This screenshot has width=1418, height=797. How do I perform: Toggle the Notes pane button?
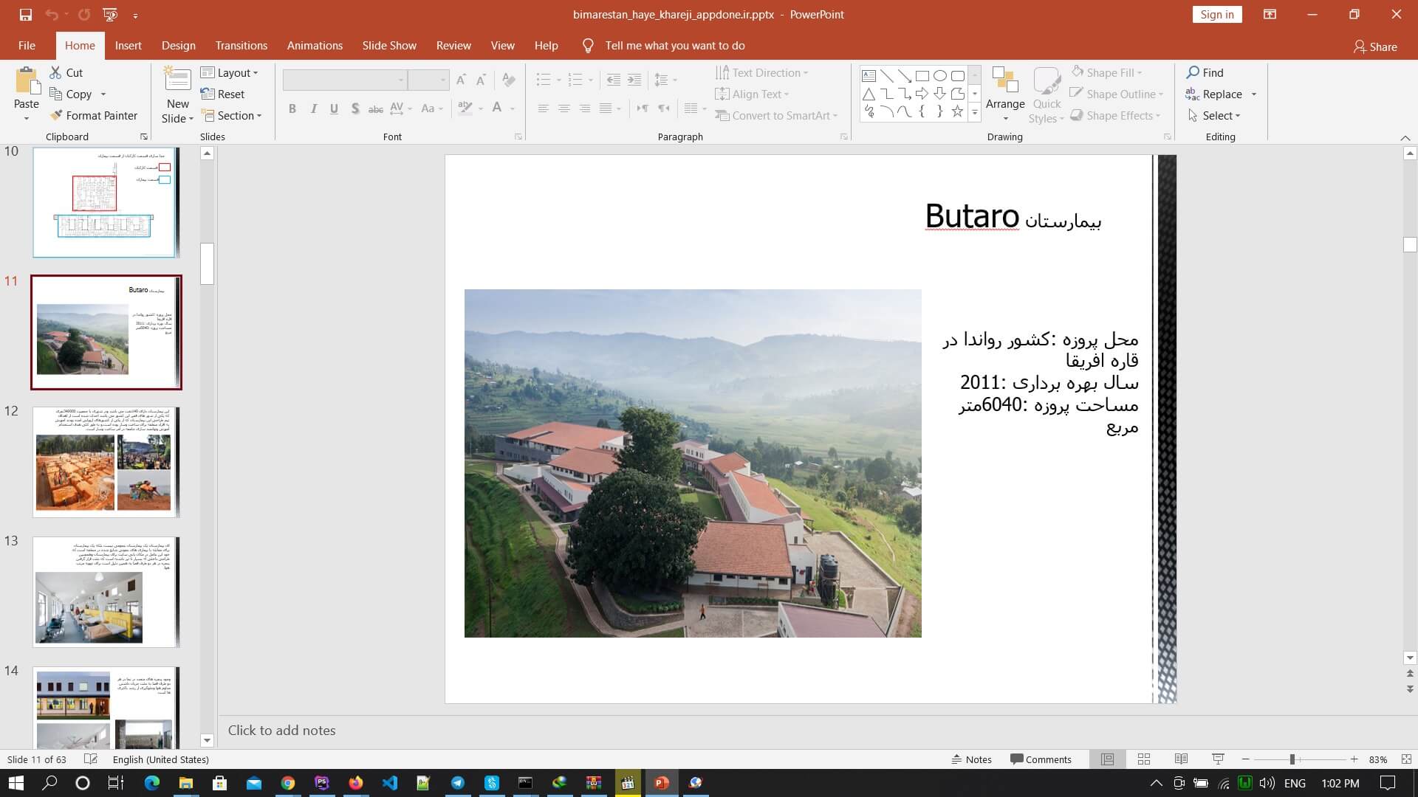(971, 759)
